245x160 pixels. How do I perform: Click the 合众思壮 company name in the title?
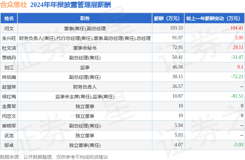coord(14,5)
